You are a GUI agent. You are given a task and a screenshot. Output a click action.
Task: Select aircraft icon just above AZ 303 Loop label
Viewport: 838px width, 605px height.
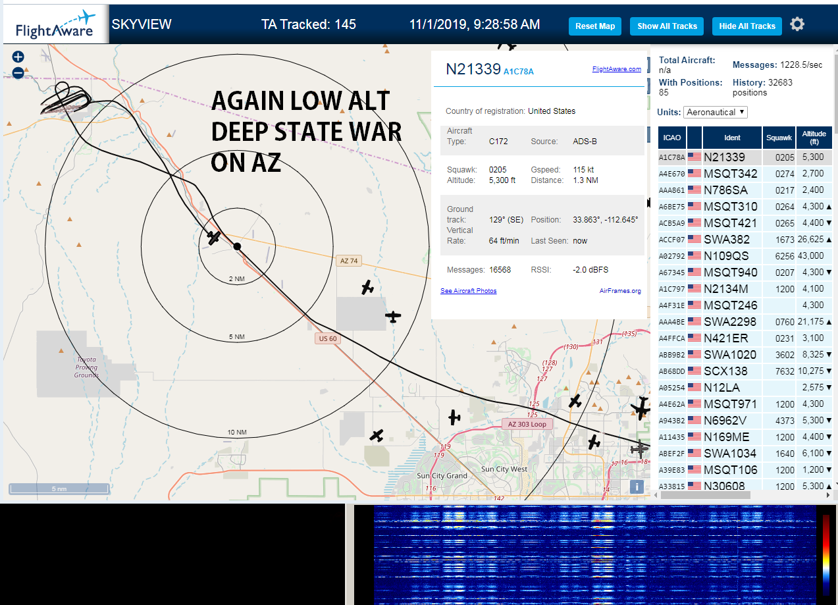[x=575, y=401]
